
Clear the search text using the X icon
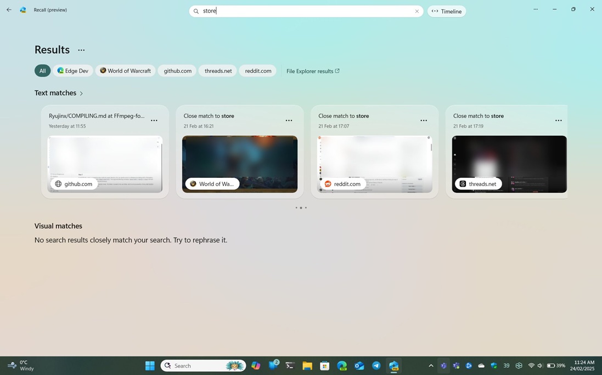(x=417, y=11)
